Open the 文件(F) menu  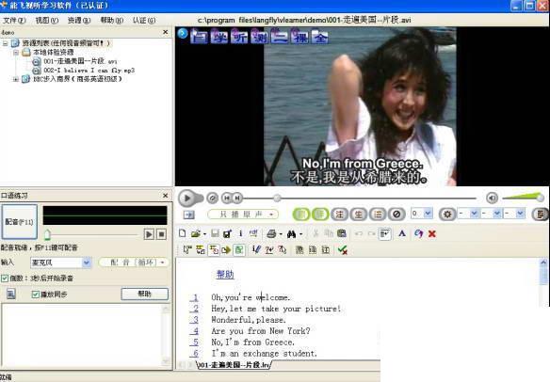tap(14, 21)
